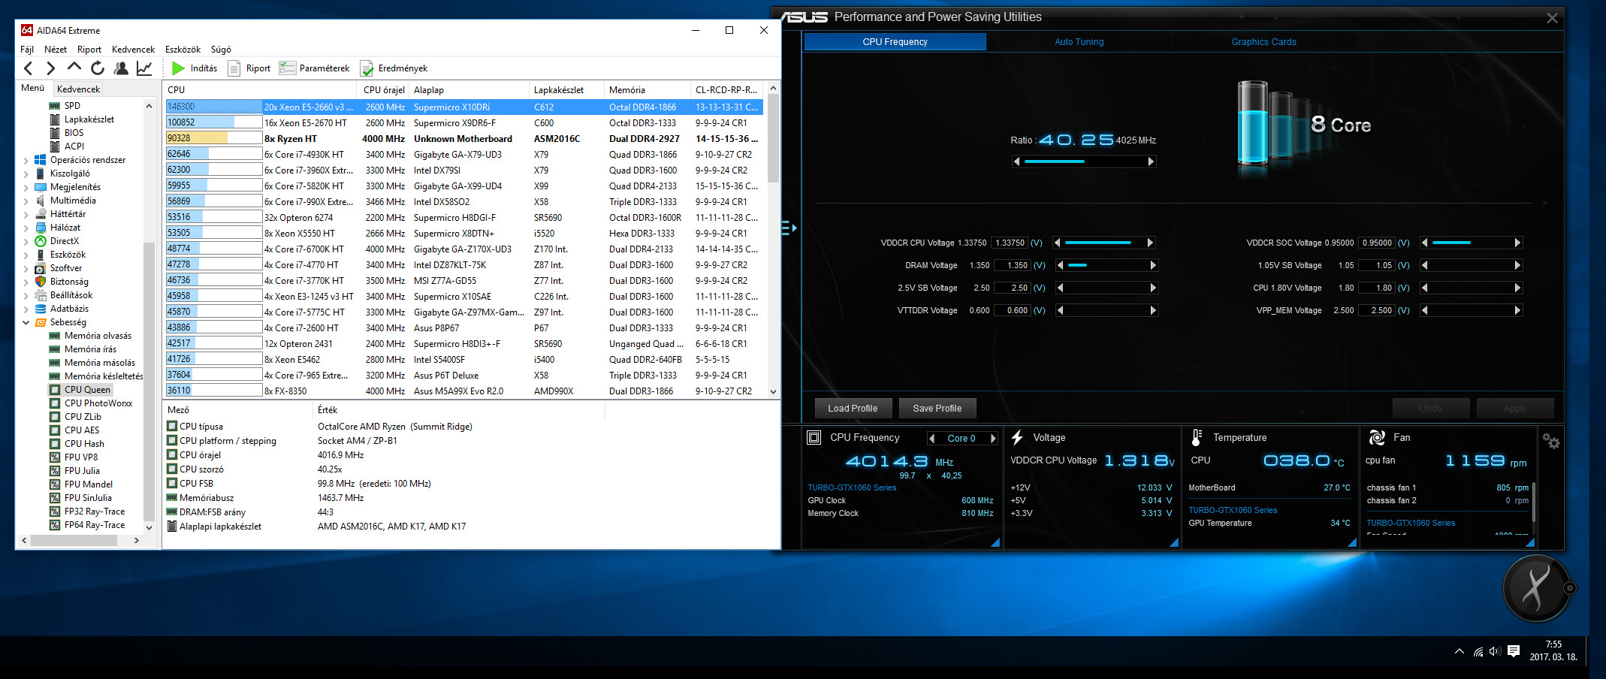Click the DRAM Voltage slider
The image size is (1606, 679).
coord(1106,265)
